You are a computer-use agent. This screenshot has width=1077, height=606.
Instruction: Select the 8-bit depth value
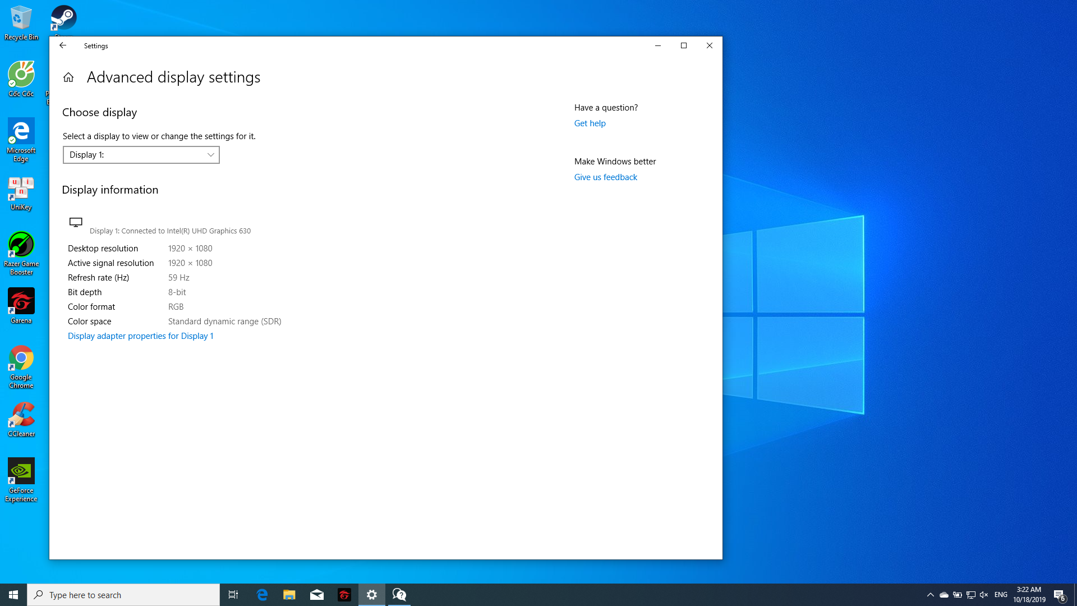click(x=177, y=292)
